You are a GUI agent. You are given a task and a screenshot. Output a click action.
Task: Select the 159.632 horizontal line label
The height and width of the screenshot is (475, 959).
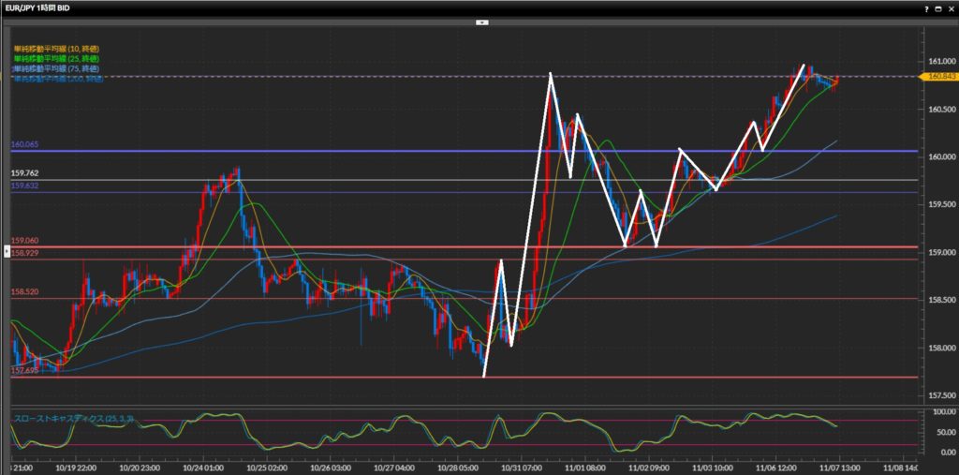[x=24, y=186]
